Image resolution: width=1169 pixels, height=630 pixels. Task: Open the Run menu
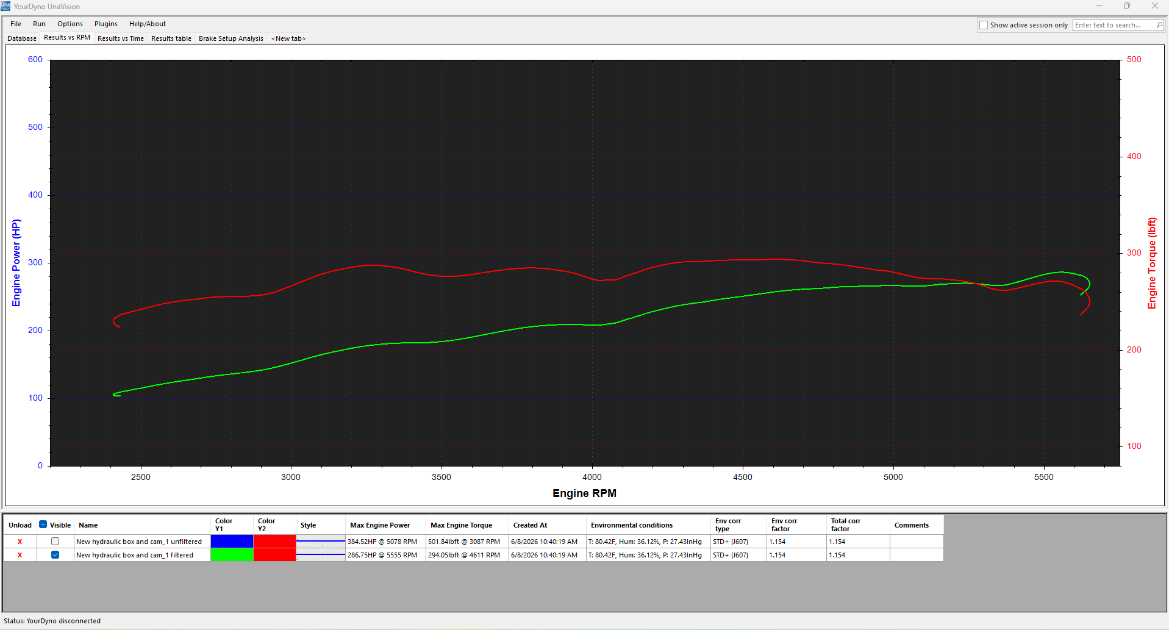39,24
